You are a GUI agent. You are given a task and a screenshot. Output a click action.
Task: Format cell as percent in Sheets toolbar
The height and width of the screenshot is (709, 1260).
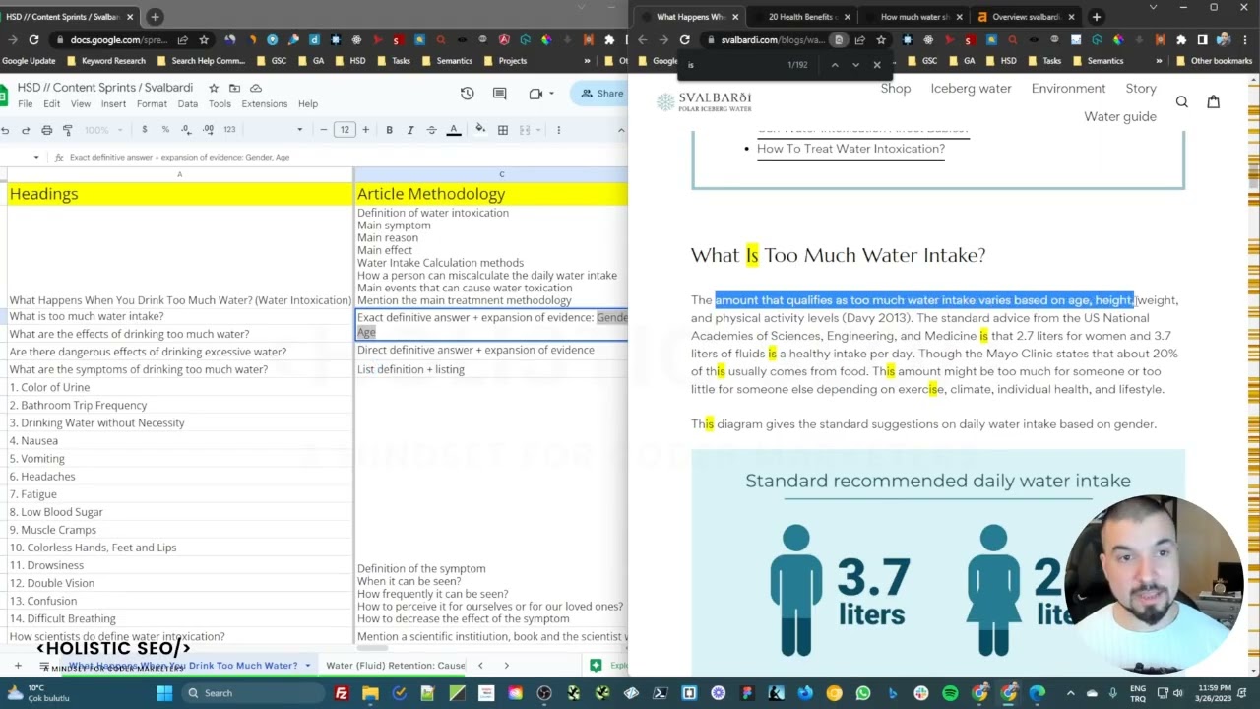tap(165, 130)
